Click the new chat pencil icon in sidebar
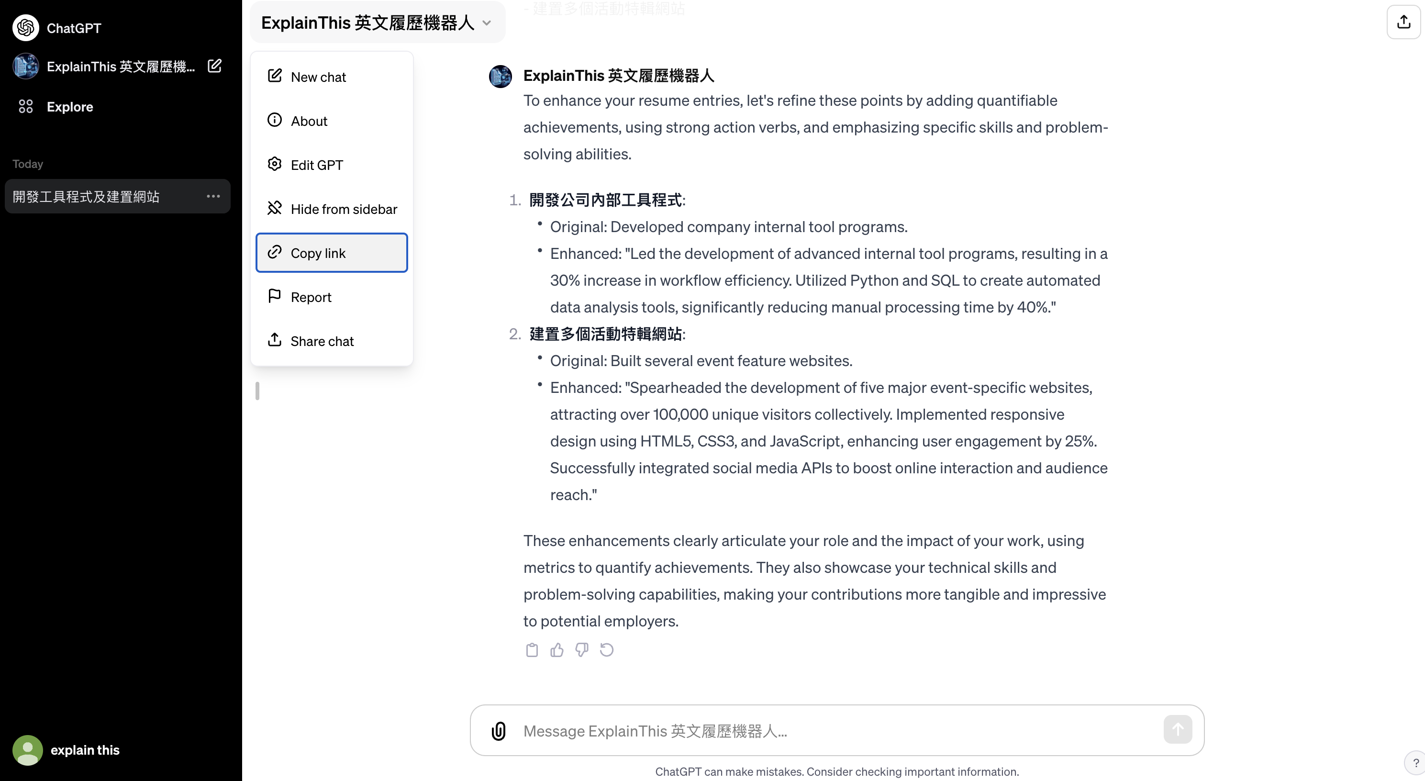This screenshot has height=781, width=1425. 215,67
